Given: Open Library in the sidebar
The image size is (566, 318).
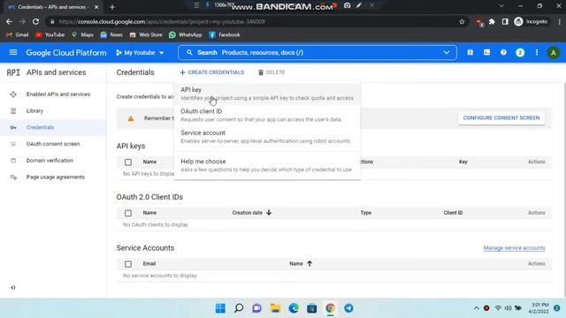Looking at the screenshot, I should click(x=34, y=110).
